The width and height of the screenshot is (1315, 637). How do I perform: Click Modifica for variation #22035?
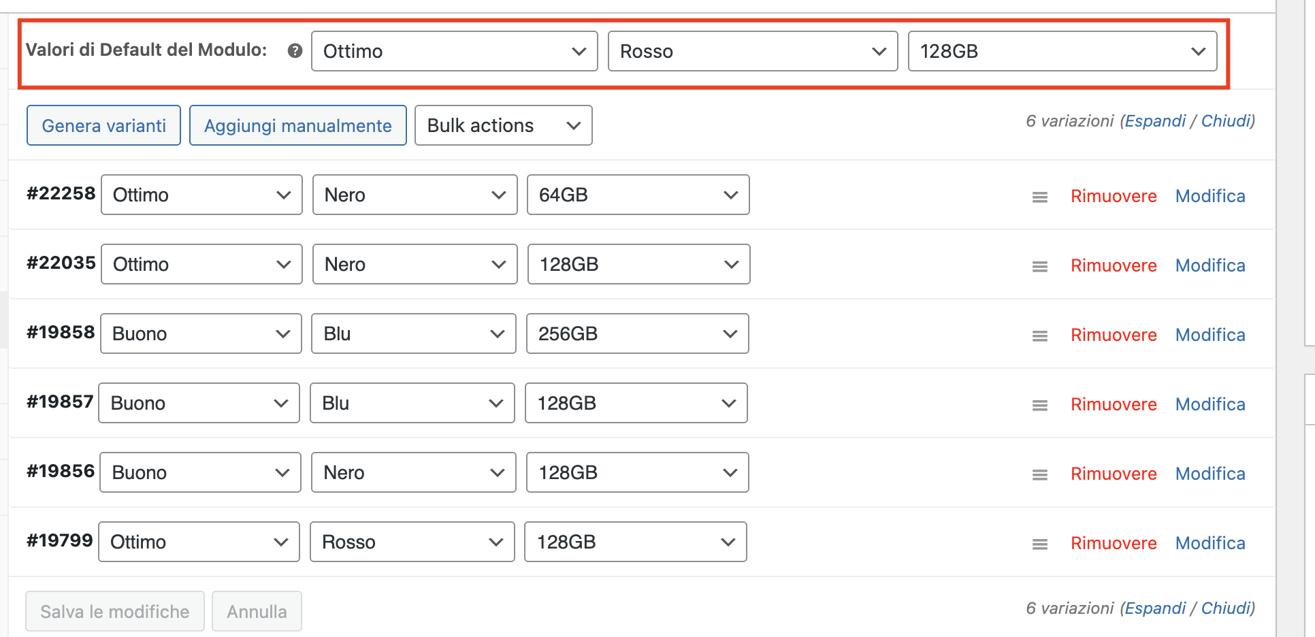coord(1210,265)
